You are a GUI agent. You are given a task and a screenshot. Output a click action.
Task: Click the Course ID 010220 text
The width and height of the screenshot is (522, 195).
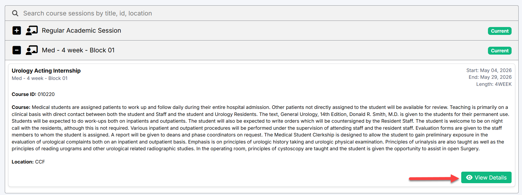pos(33,94)
